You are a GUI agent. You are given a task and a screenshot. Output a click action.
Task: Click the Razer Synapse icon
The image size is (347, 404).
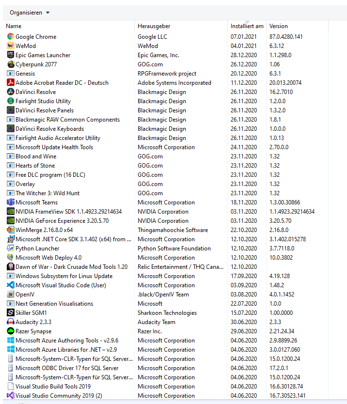coord(11,331)
